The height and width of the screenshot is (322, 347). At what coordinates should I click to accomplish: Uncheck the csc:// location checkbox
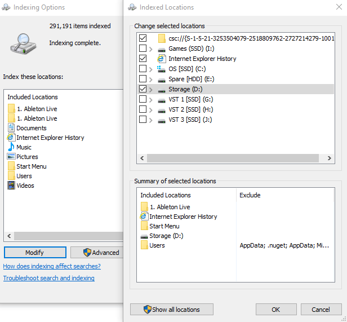pyautogui.click(x=143, y=38)
